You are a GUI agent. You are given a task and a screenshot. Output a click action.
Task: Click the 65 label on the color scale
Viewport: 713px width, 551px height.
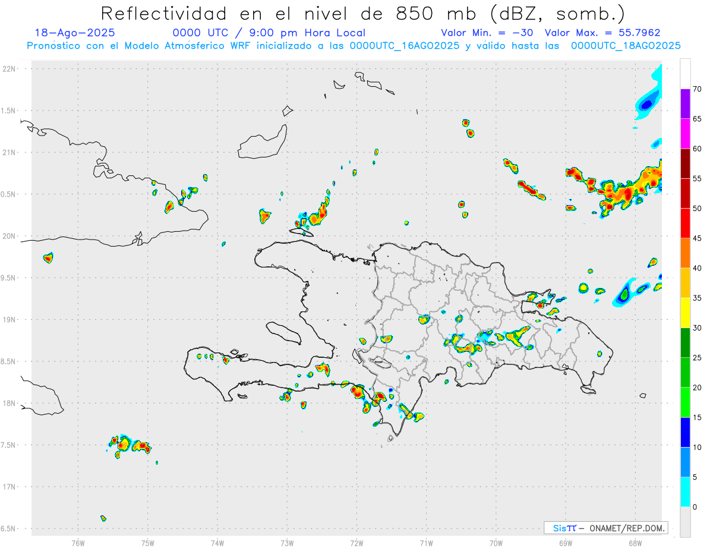point(697,119)
